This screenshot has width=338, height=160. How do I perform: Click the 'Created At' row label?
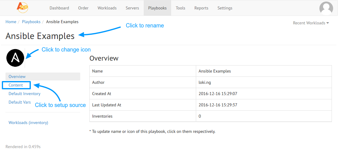[x=102, y=94]
